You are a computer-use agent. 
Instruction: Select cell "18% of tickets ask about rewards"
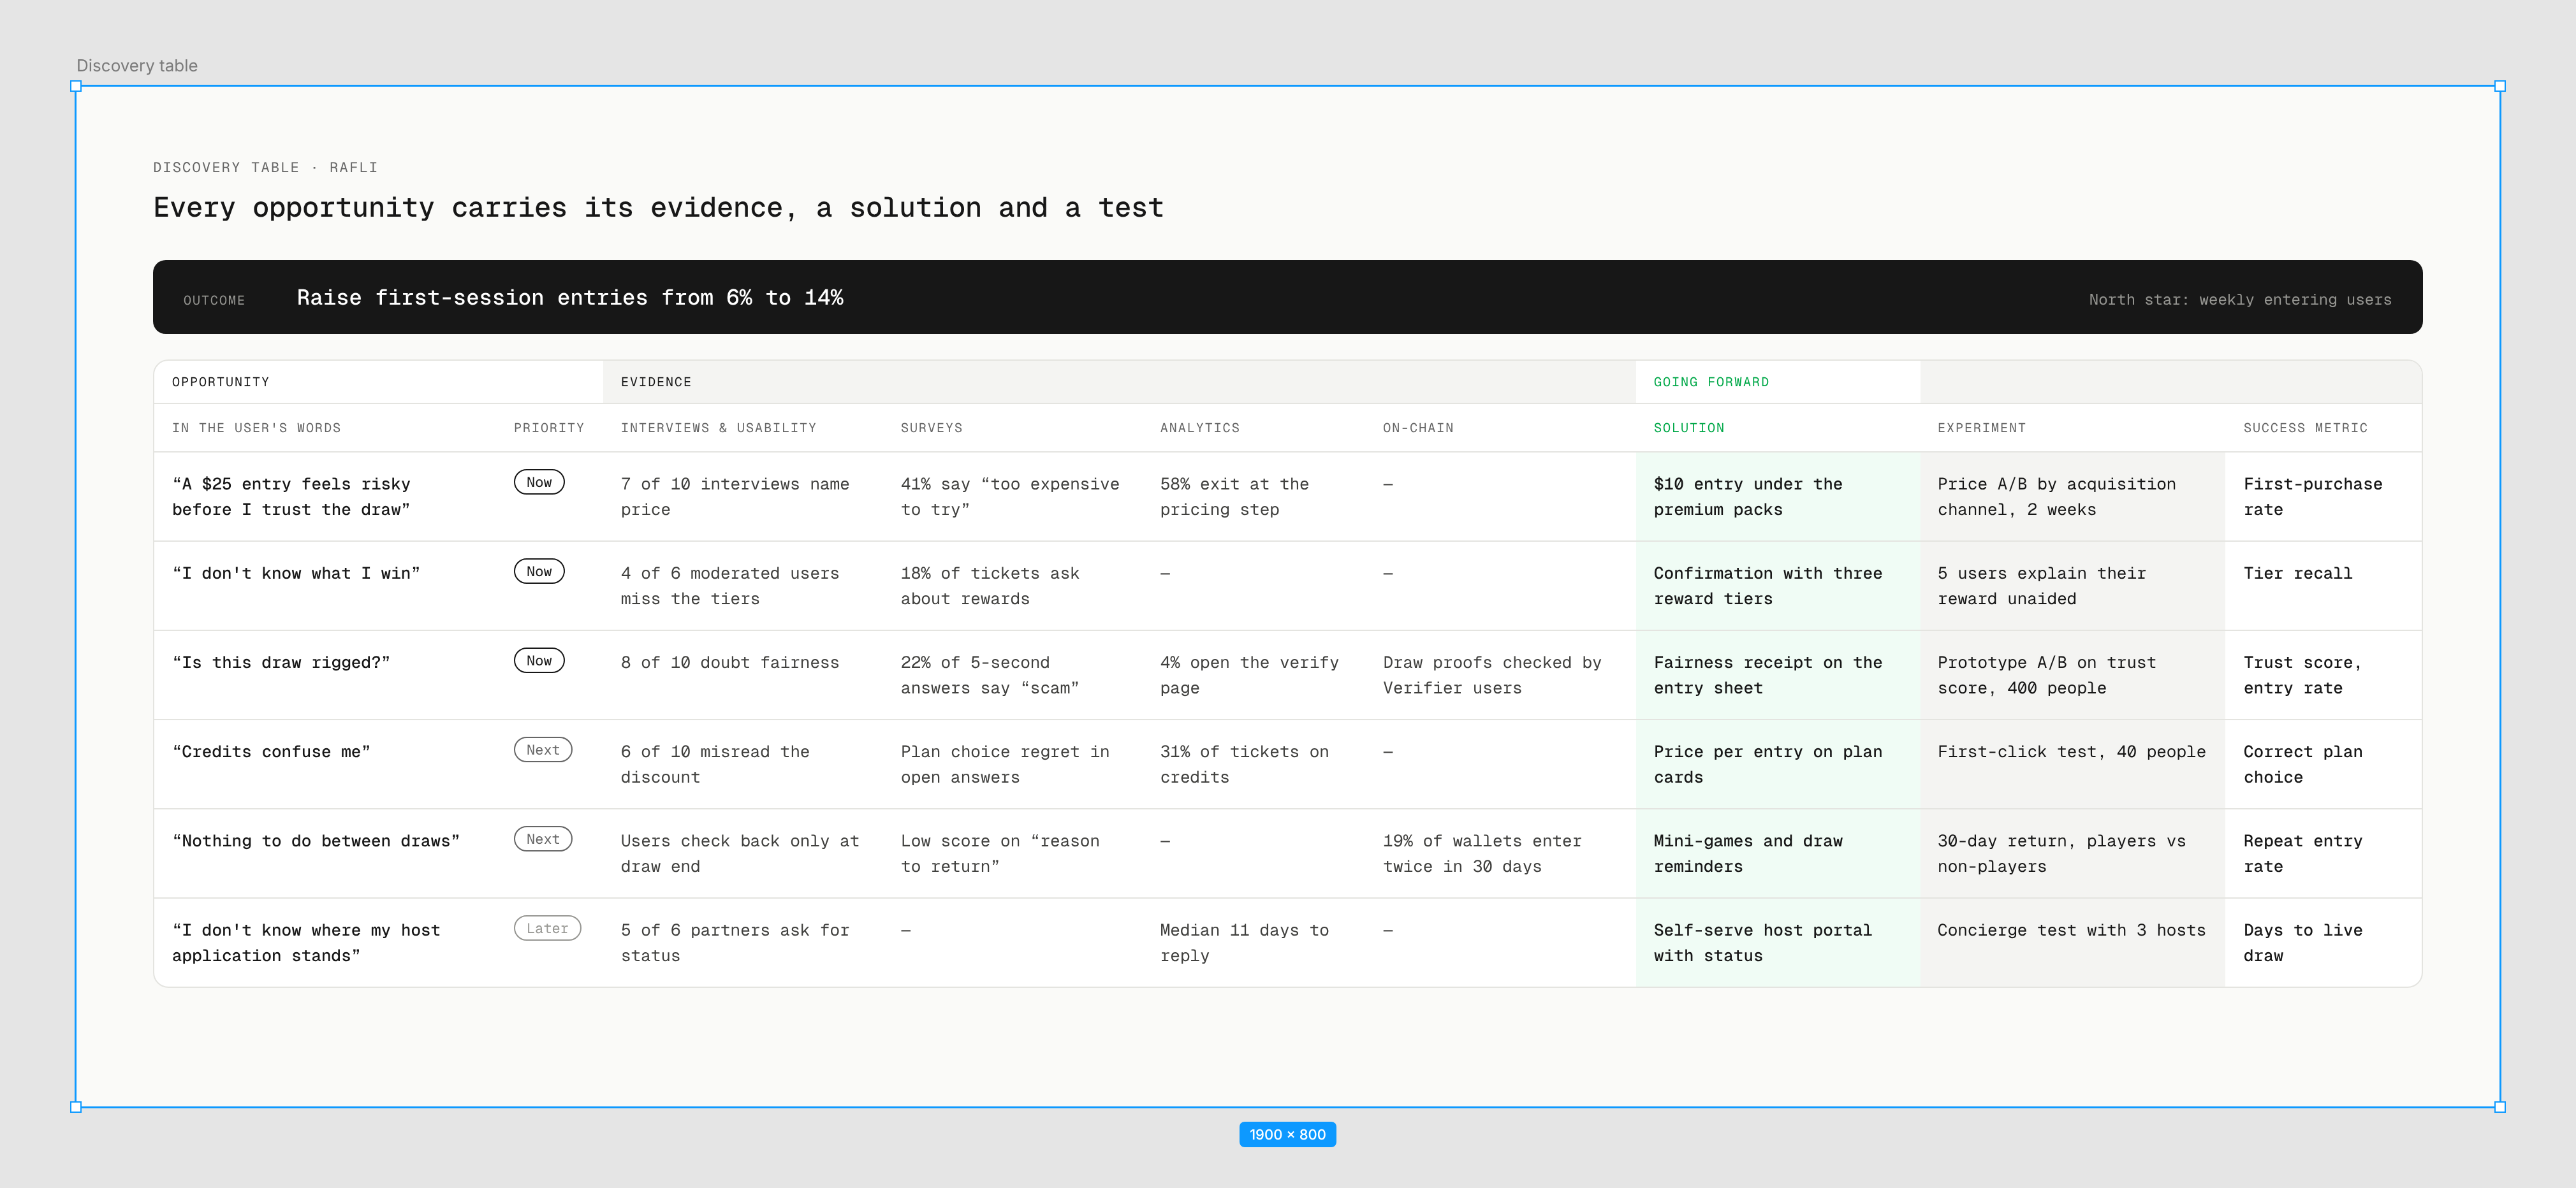coord(990,586)
